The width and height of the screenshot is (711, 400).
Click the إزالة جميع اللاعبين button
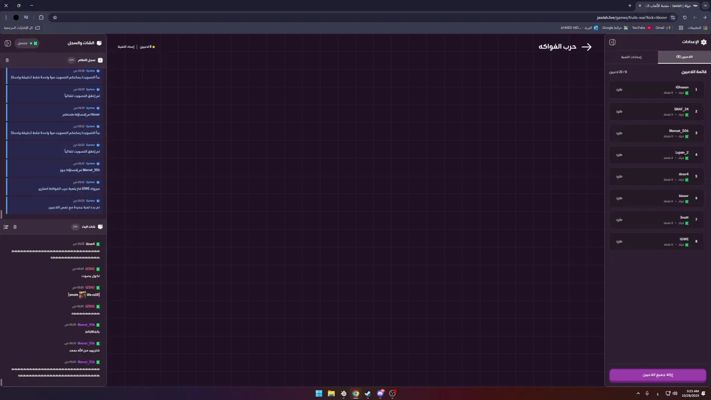tap(658, 375)
